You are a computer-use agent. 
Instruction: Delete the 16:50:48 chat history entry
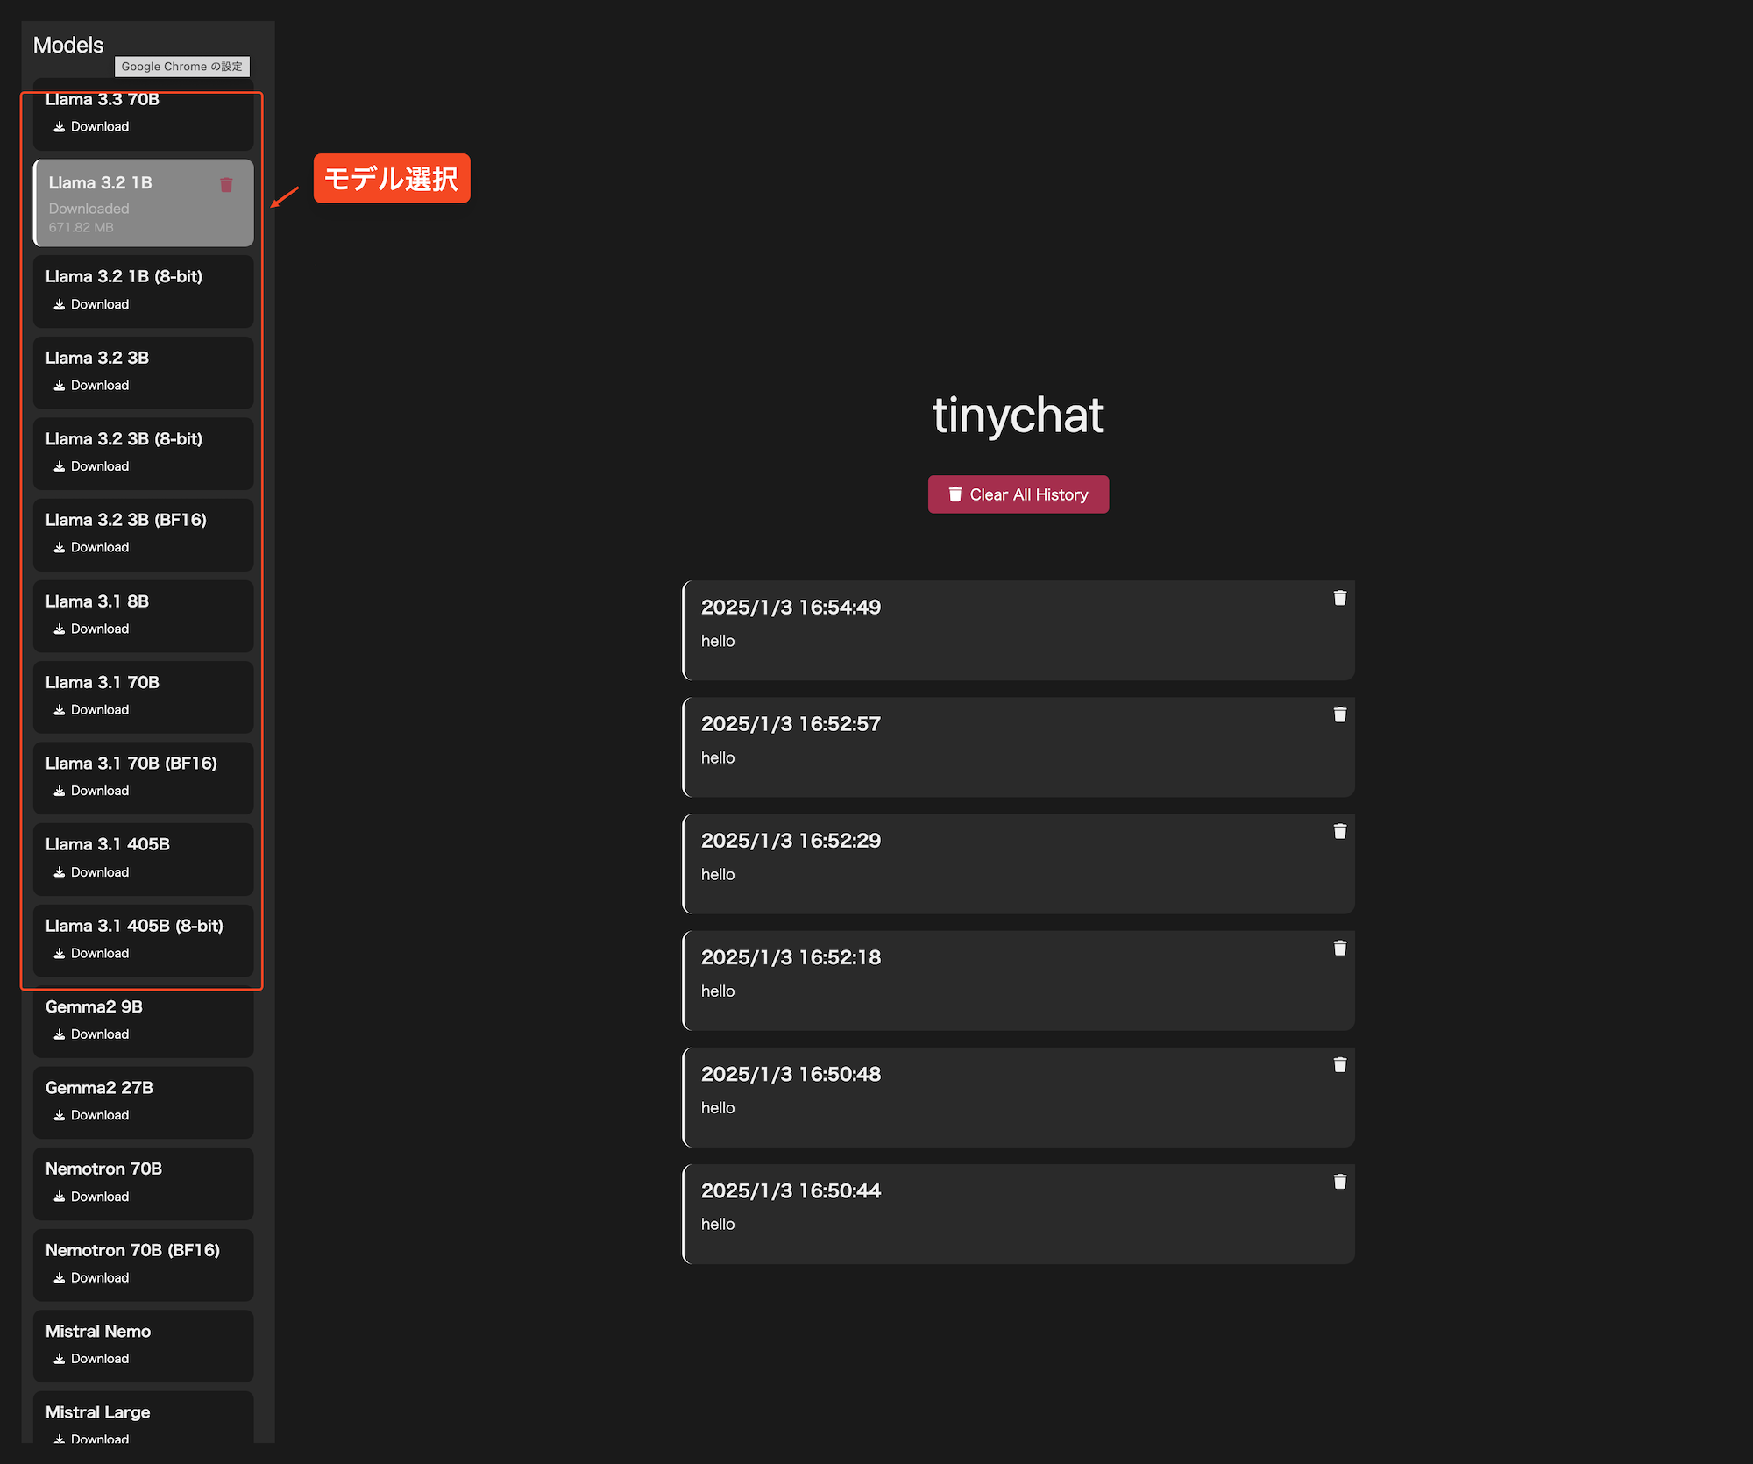pyautogui.click(x=1339, y=1065)
